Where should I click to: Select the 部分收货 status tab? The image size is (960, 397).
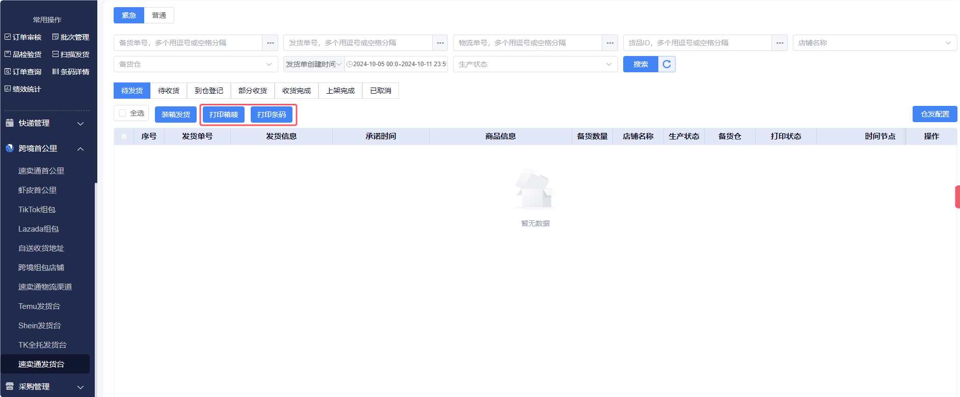[x=253, y=91]
